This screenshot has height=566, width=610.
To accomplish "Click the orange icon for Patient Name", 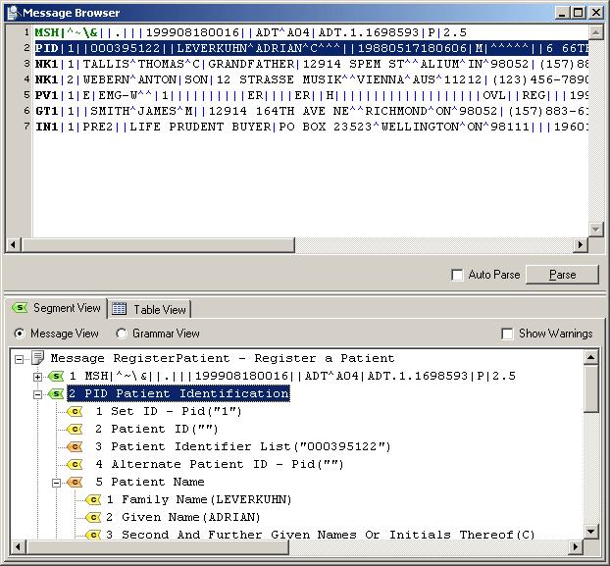I will (75, 482).
